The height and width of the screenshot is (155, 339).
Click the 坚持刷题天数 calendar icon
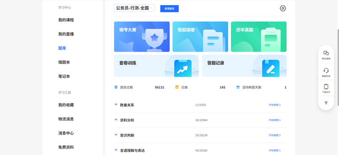tap(238, 87)
